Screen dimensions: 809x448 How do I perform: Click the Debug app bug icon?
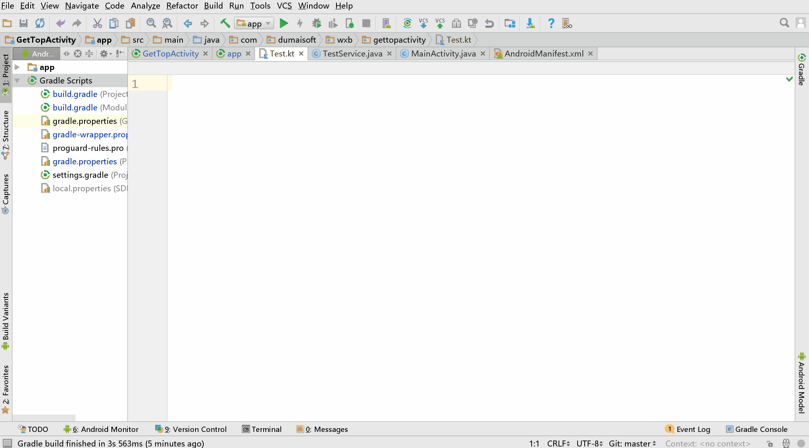[x=316, y=24]
